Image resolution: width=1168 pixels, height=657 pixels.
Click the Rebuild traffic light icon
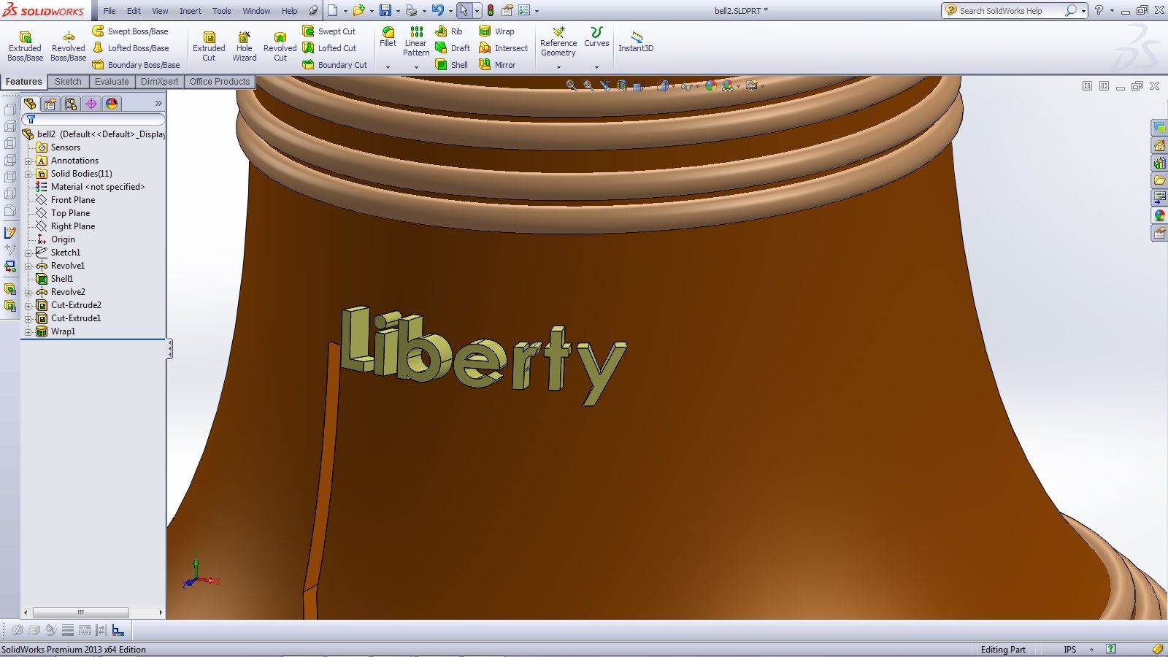(x=491, y=11)
